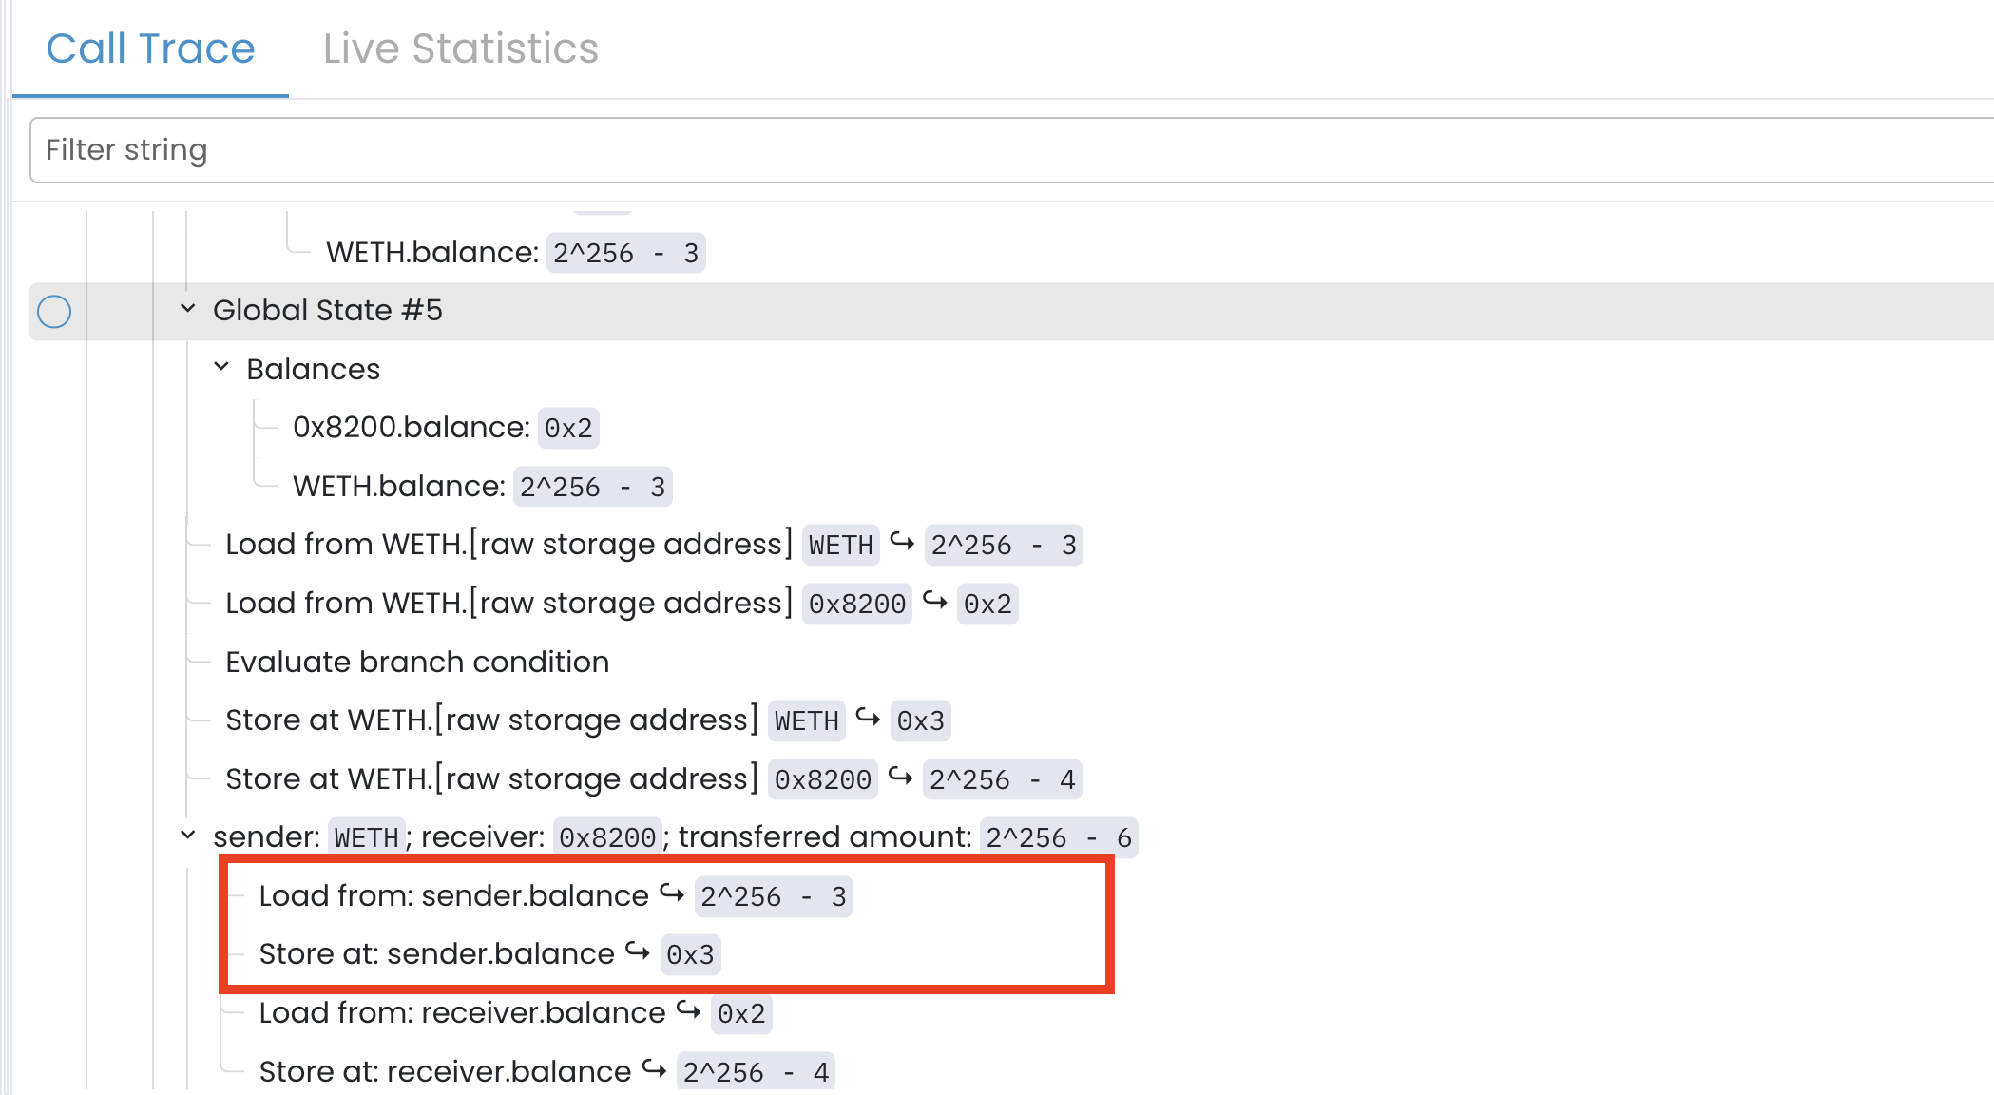Click the arrow icon after the 0x8200 load address
Screen dimensions: 1994x1095
click(x=935, y=602)
